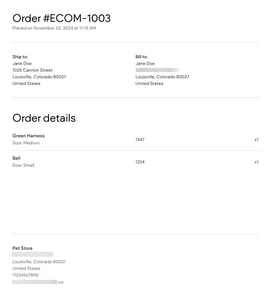Viewport: 271px width, 291px height.
Task: Select the shipping Louisville, Colorado 80027 line
Action: coord(39,77)
